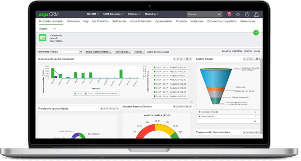Click legend row ending EUR35.698,00
Image resolution: width=301 pixels, height=161 pixels.
pos(170,92)
